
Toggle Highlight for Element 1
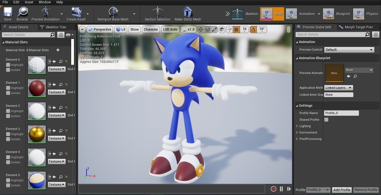[8, 88]
